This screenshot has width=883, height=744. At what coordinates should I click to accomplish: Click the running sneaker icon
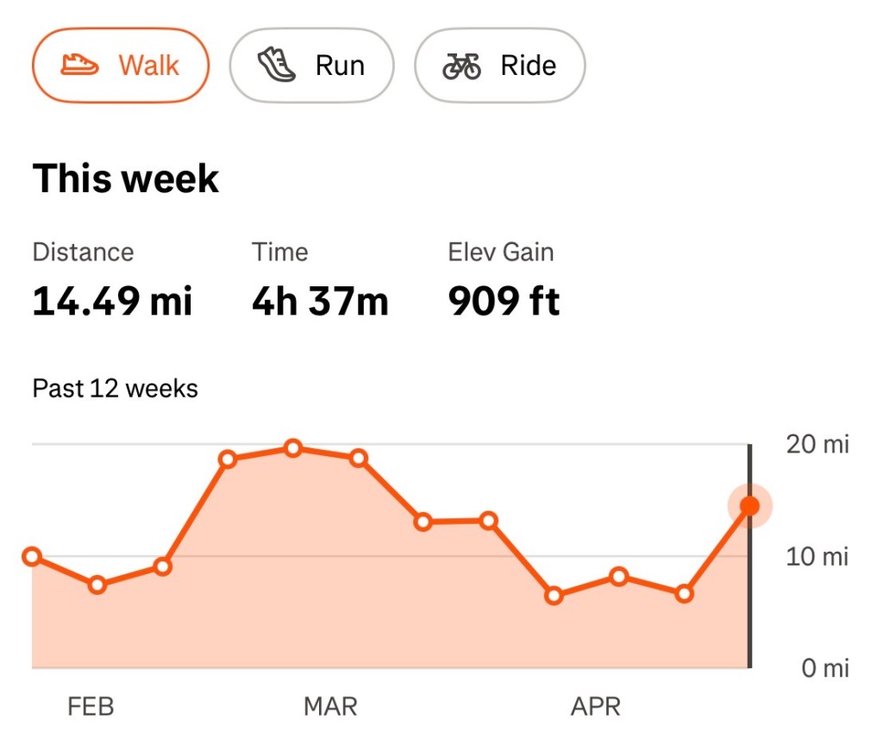(x=277, y=66)
